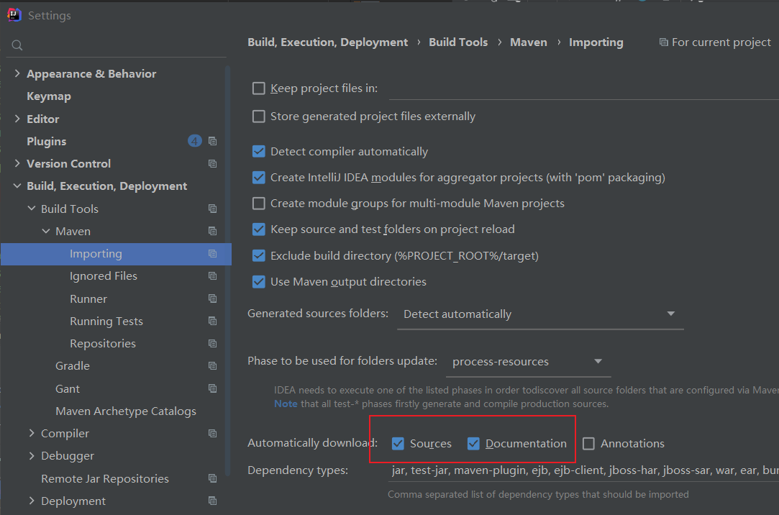This screenshot has width=779, height=515.
Task: Click the project-level icon beside Compiler
Action: click(x=212, y=434)
